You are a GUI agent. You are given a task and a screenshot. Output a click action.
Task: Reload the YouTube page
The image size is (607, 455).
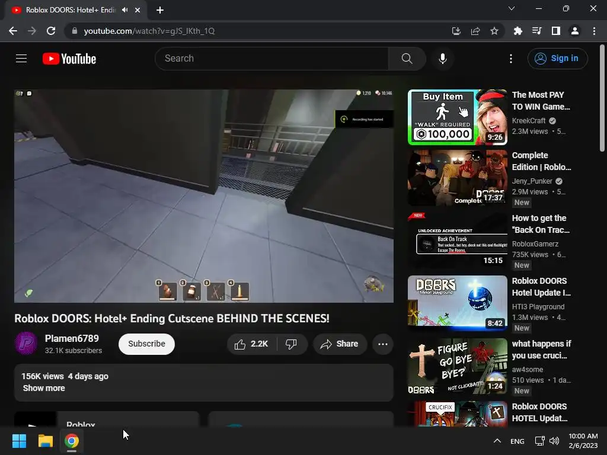pyautogui.click(x=51, y=31)
